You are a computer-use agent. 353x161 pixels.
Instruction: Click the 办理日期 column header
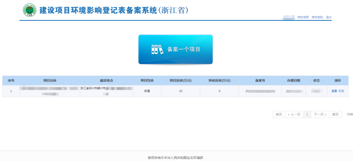pos(294,80)
